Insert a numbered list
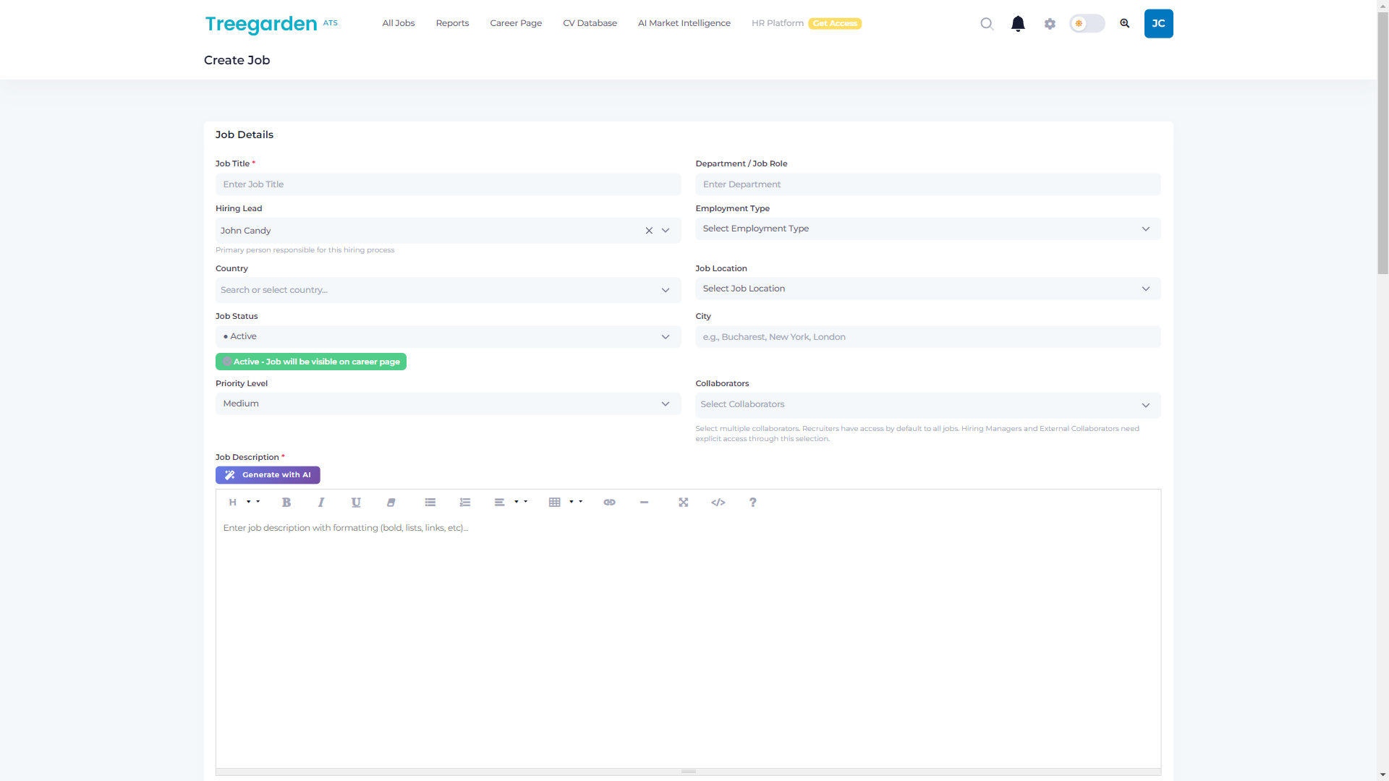This screenshot has height=781, width=1389. tap(465, 502)
